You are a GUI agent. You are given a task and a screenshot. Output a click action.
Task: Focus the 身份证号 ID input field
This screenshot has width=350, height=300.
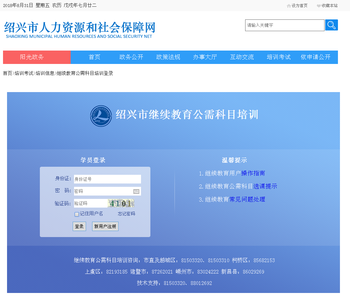click(x=107, y=179)
